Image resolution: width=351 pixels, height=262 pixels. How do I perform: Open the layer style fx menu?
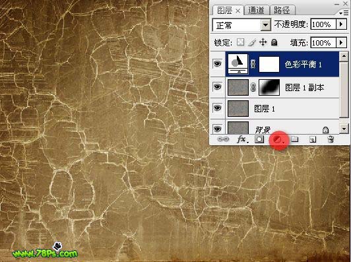coord(242,139)
